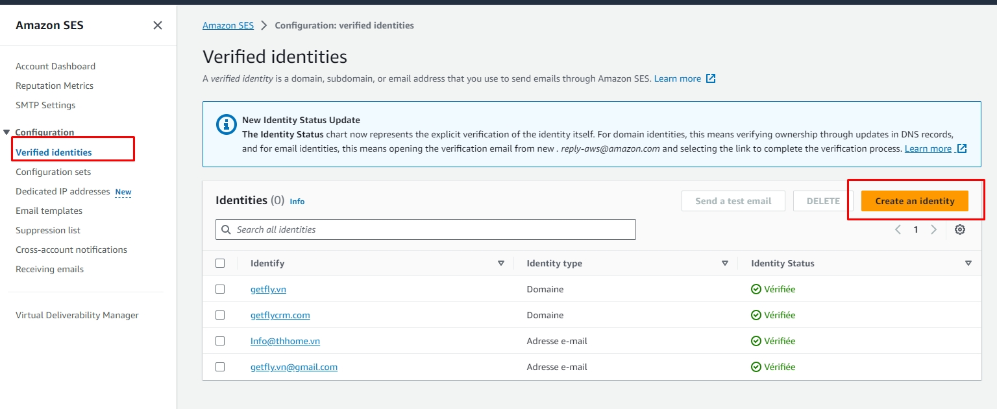Go to previous page of identities
The image size is (997, 409).
point(898,229)
